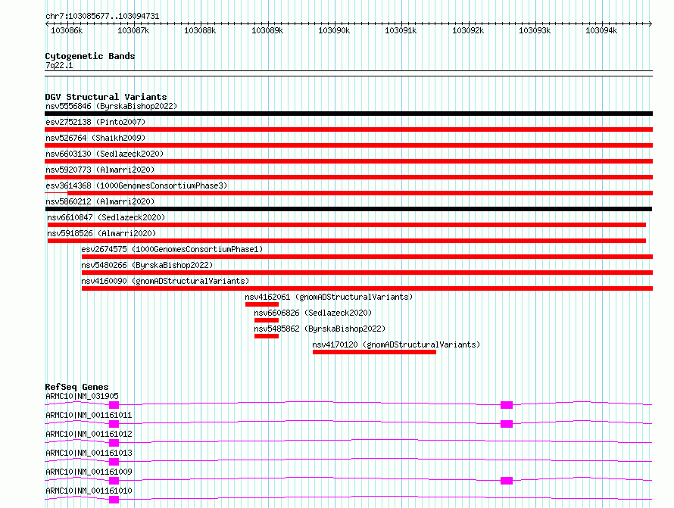Open variant esv3614368 (1000GenomesConsortiumPhase3) label

pos(136,185)
